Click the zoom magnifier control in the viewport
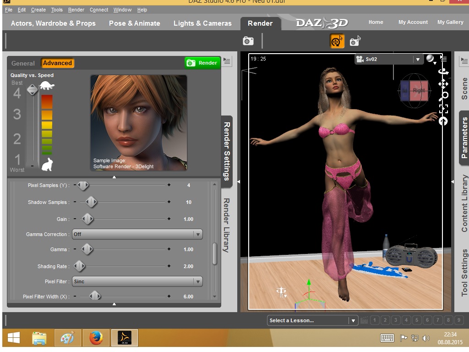The width and height of the screenshot is (469, 352). (443, 96)
